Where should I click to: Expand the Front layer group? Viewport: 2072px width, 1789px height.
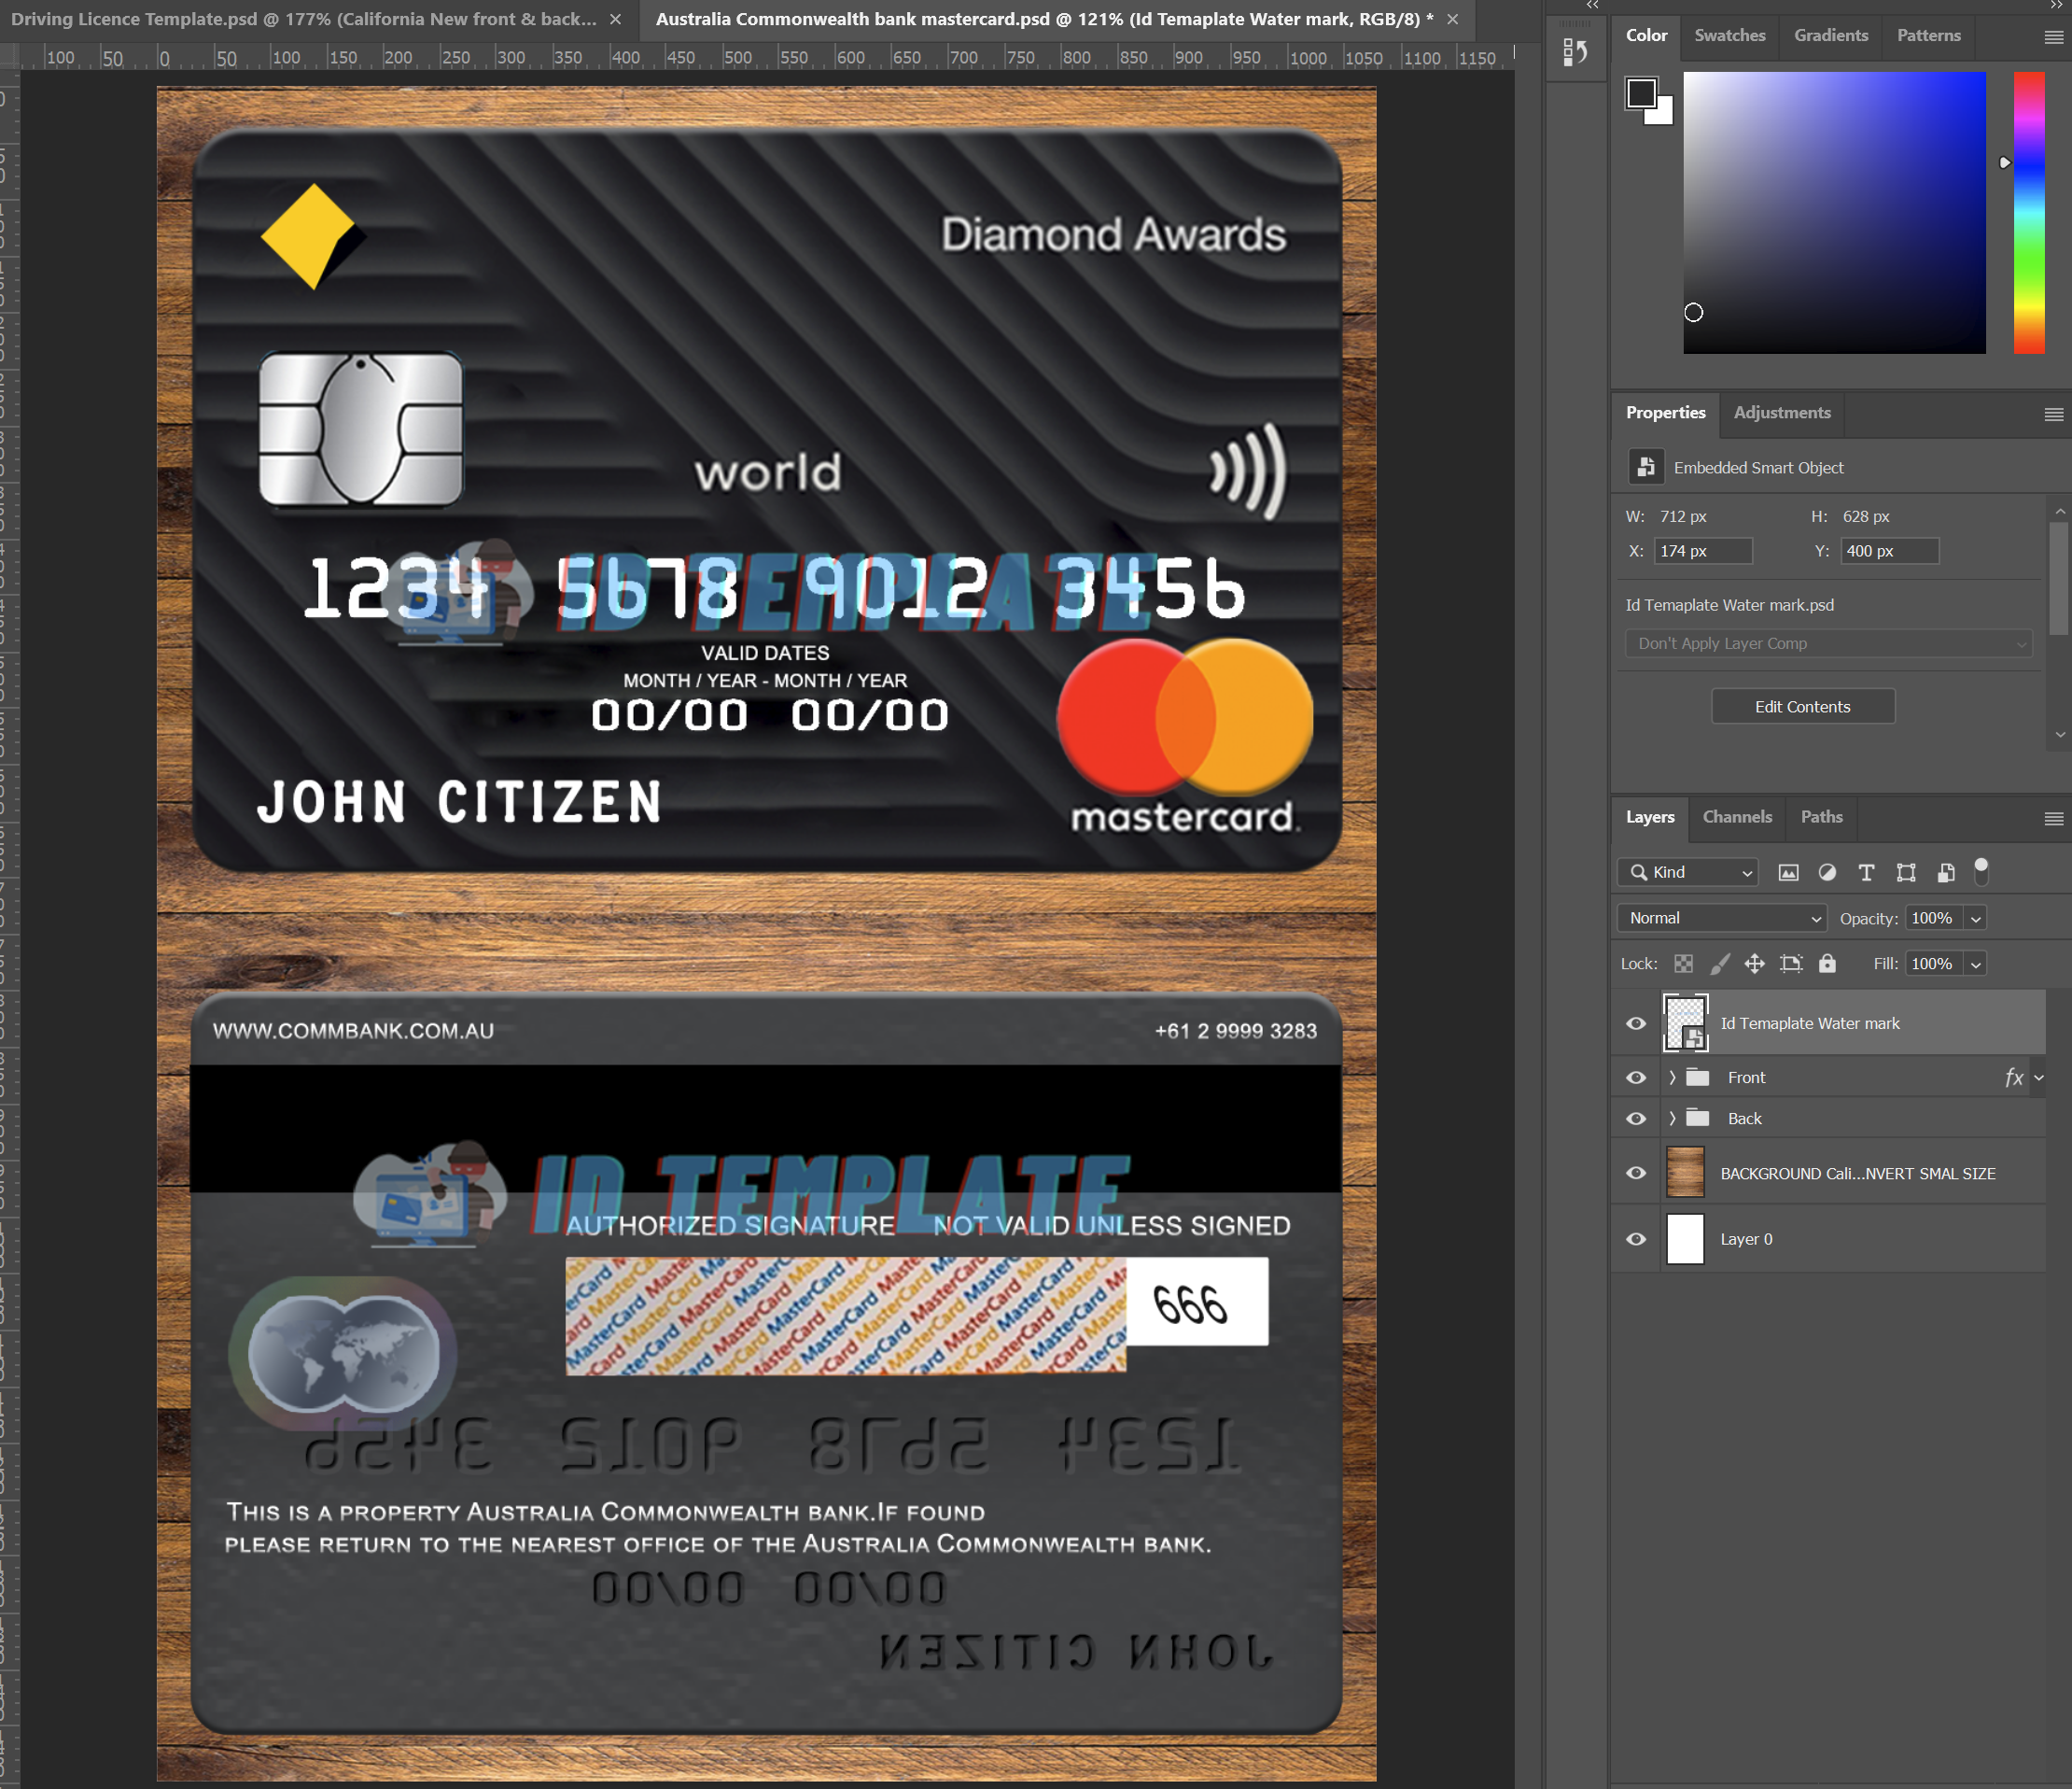1672,1078
